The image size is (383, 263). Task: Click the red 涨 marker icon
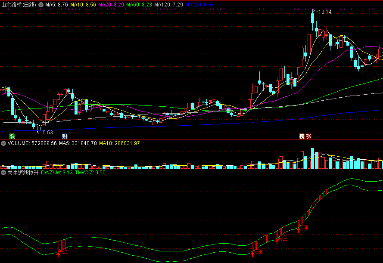click(x=309, y=136)
